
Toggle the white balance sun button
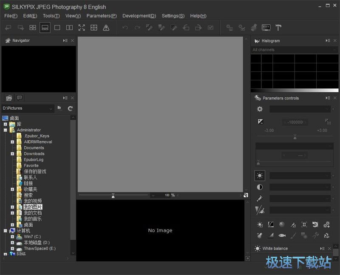click(260, 176)
